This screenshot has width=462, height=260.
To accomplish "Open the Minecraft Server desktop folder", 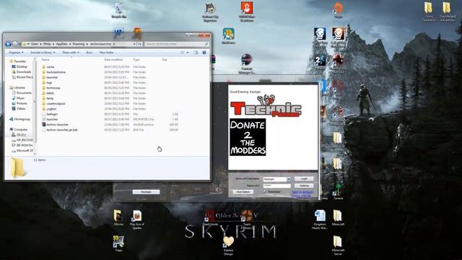I will tap(338, 246).
